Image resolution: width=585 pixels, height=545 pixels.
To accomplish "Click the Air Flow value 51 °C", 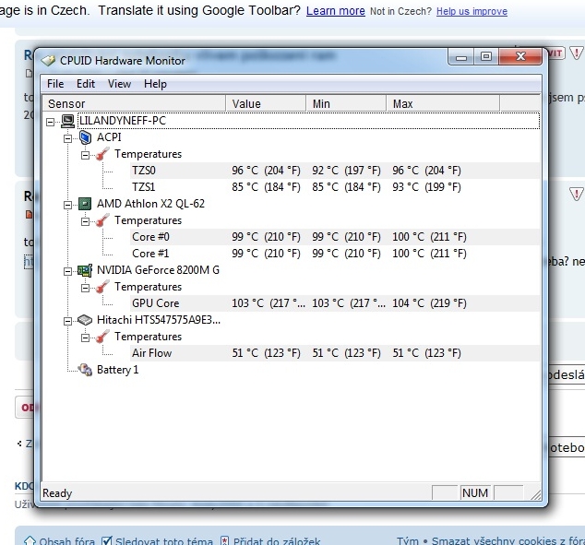I will coord(266,353).
